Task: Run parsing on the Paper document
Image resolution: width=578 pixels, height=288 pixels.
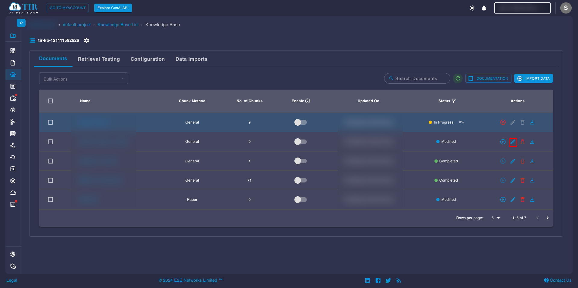Action: tap(503, 200)
